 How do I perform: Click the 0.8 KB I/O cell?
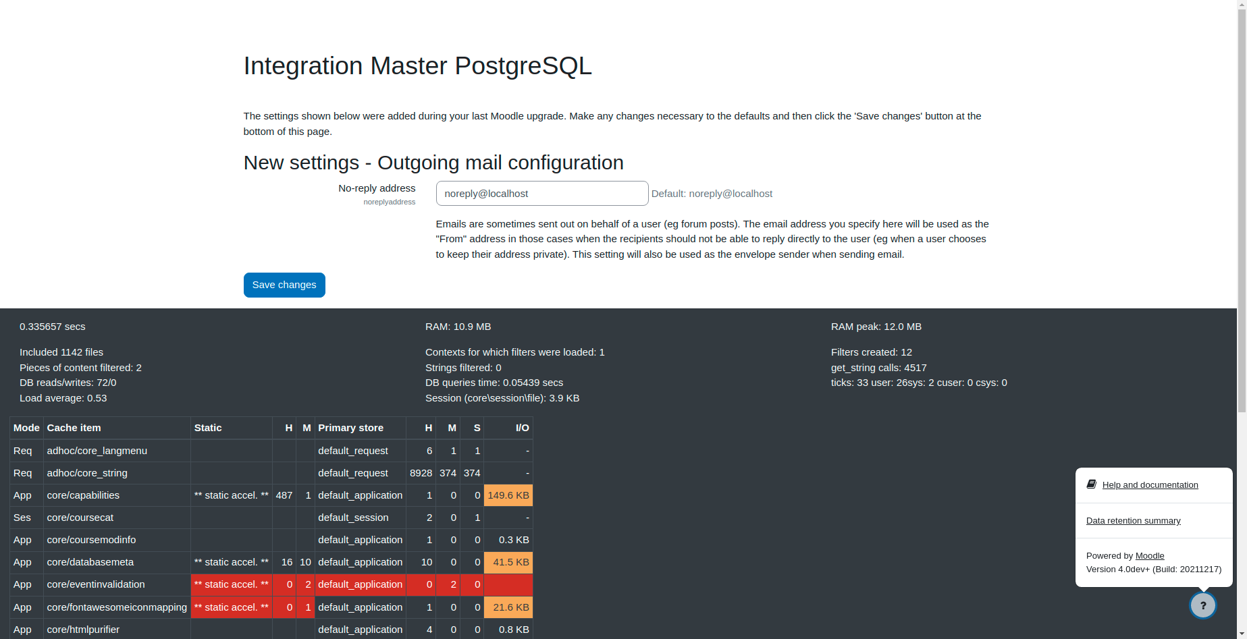click(x=508, y=630)
